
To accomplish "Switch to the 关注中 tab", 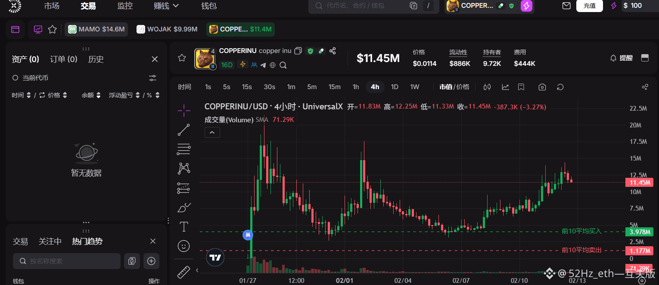I will 50,242.
